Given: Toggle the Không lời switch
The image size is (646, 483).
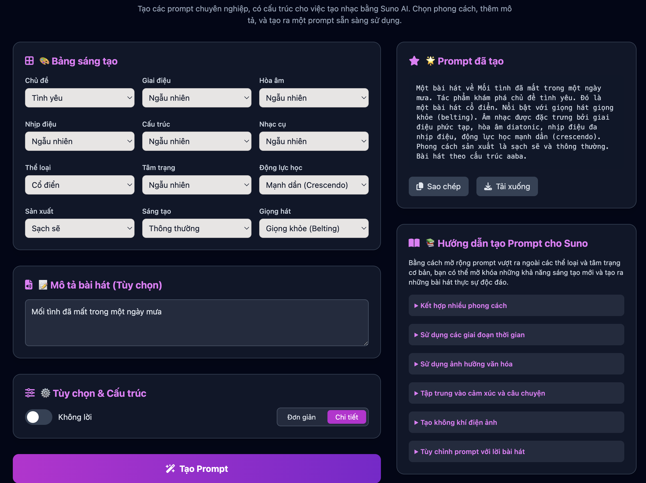Looking at the screenshot, I should point(38,417).
